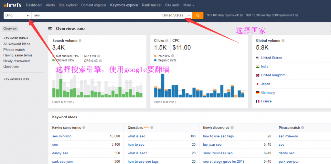Click the Having same terms column header
The height and width of the screenshot is (164, 331).
[x=67, y=128]
